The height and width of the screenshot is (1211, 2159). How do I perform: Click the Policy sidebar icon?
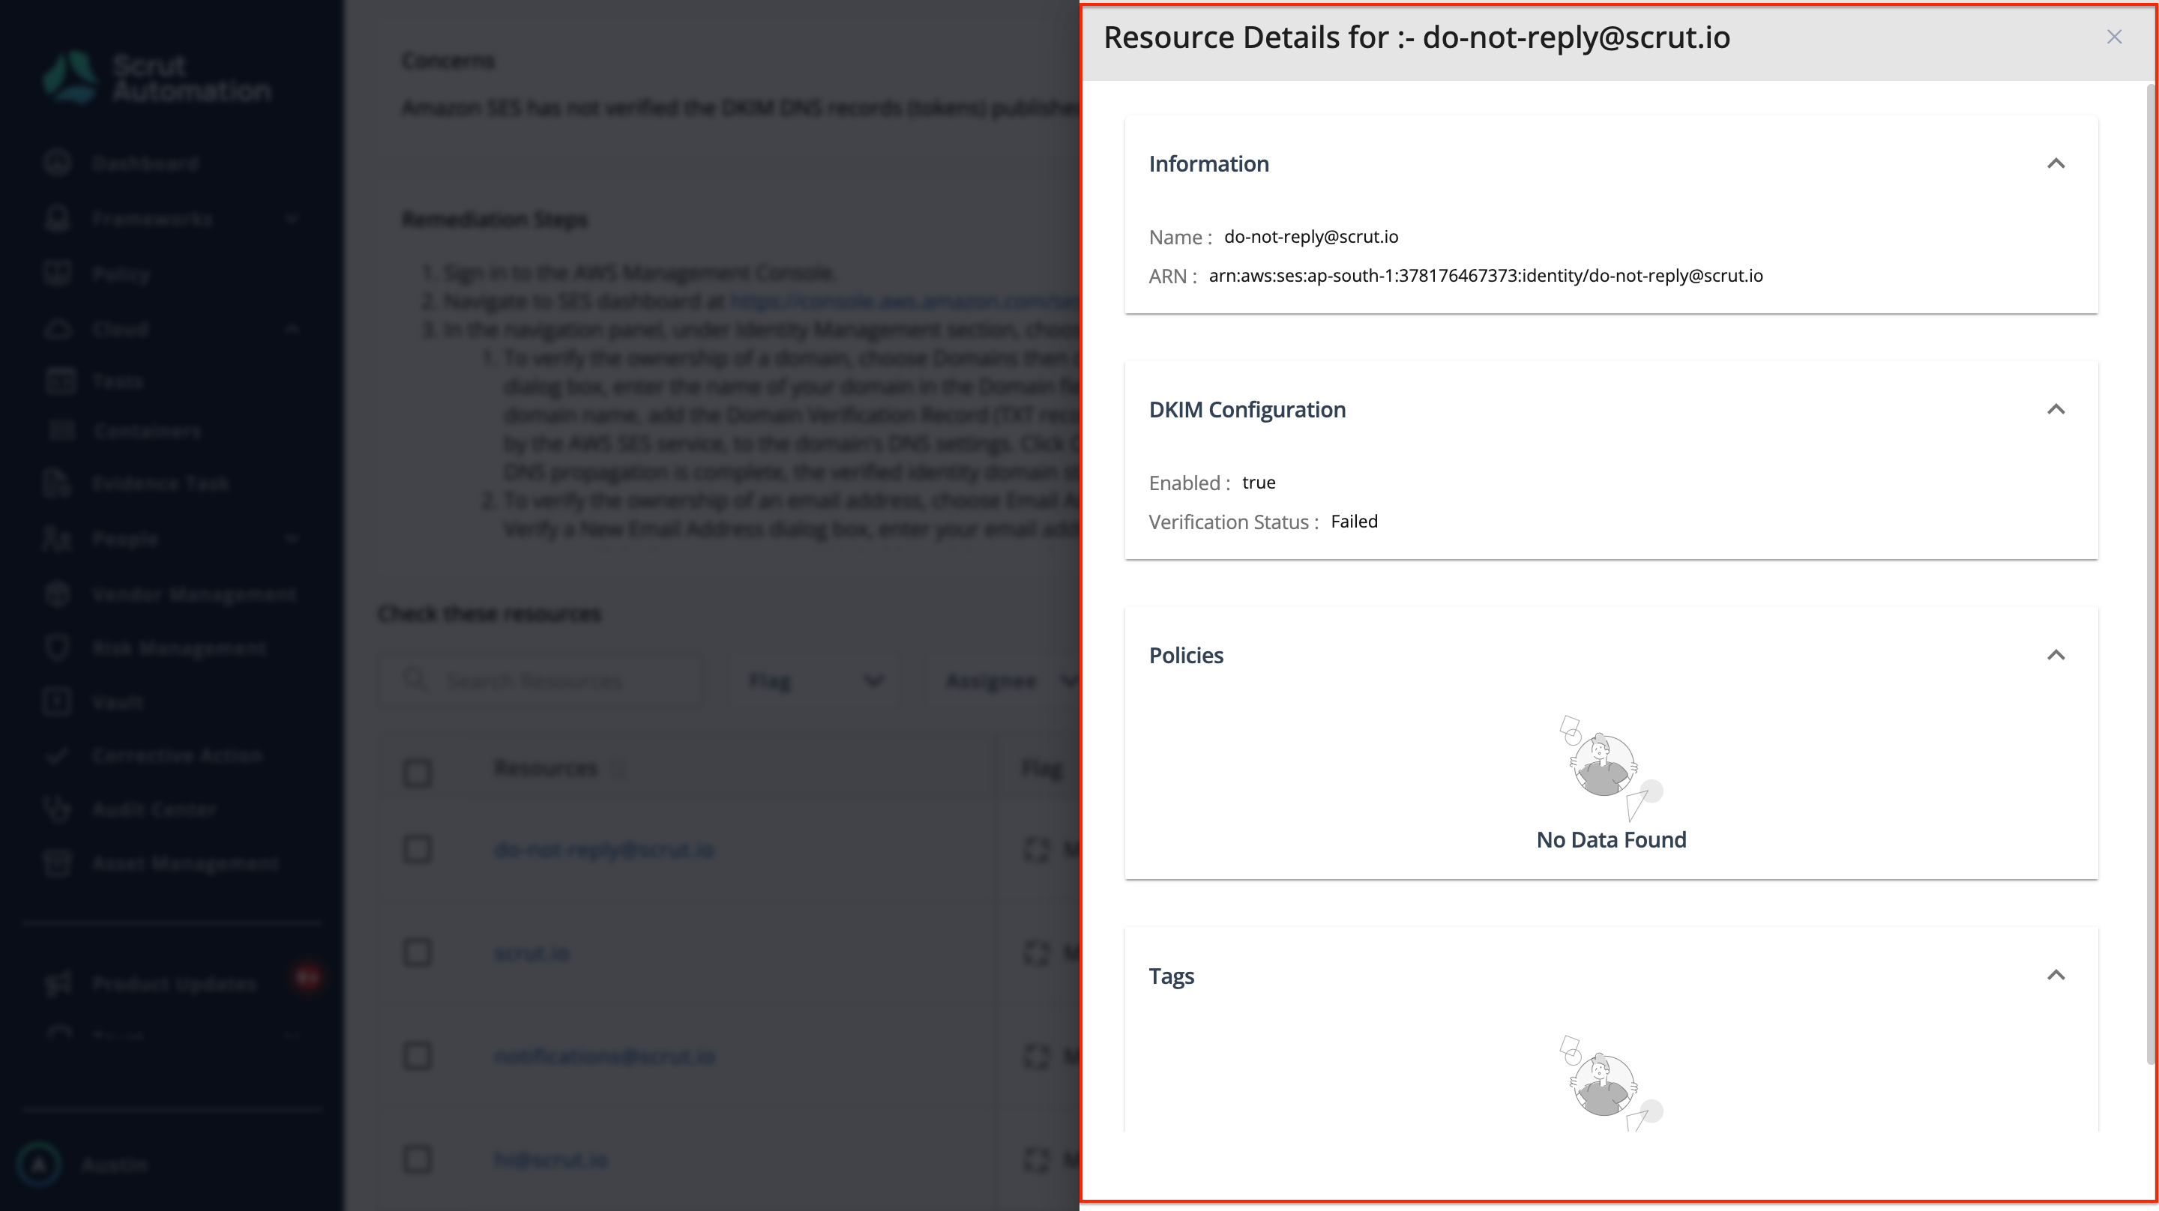coord(58,274)
